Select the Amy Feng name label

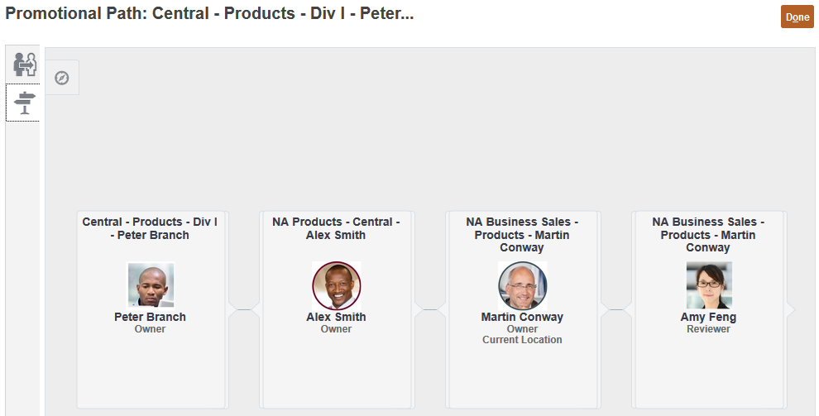click(x=708, y=317)
